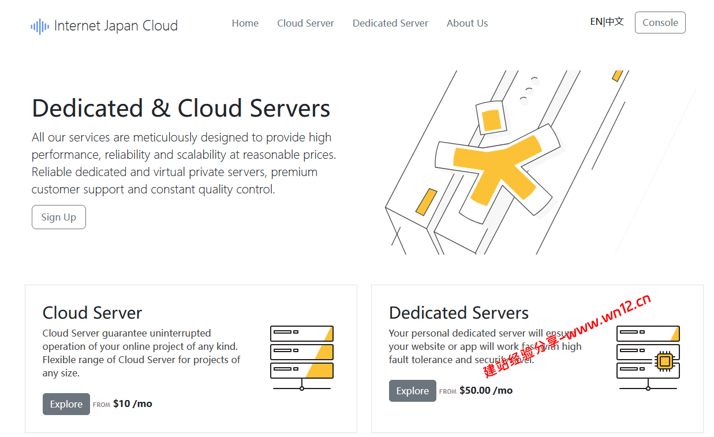Viewport: 714px width, 437px height.
Task: Explore the Dedicated Servers plans
Action: coord(412,391)
